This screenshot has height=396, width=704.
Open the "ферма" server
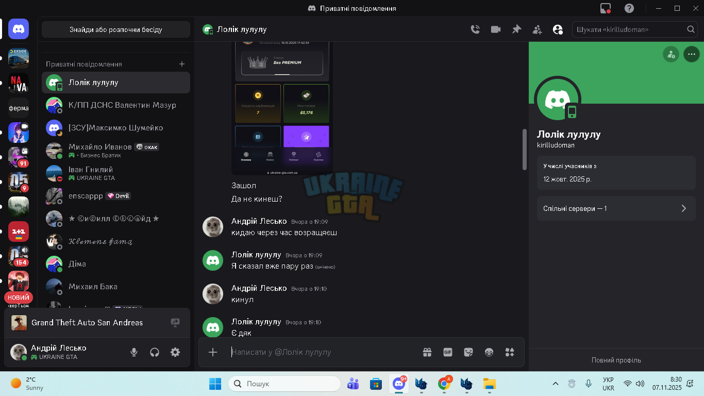[x=19, y=108]
